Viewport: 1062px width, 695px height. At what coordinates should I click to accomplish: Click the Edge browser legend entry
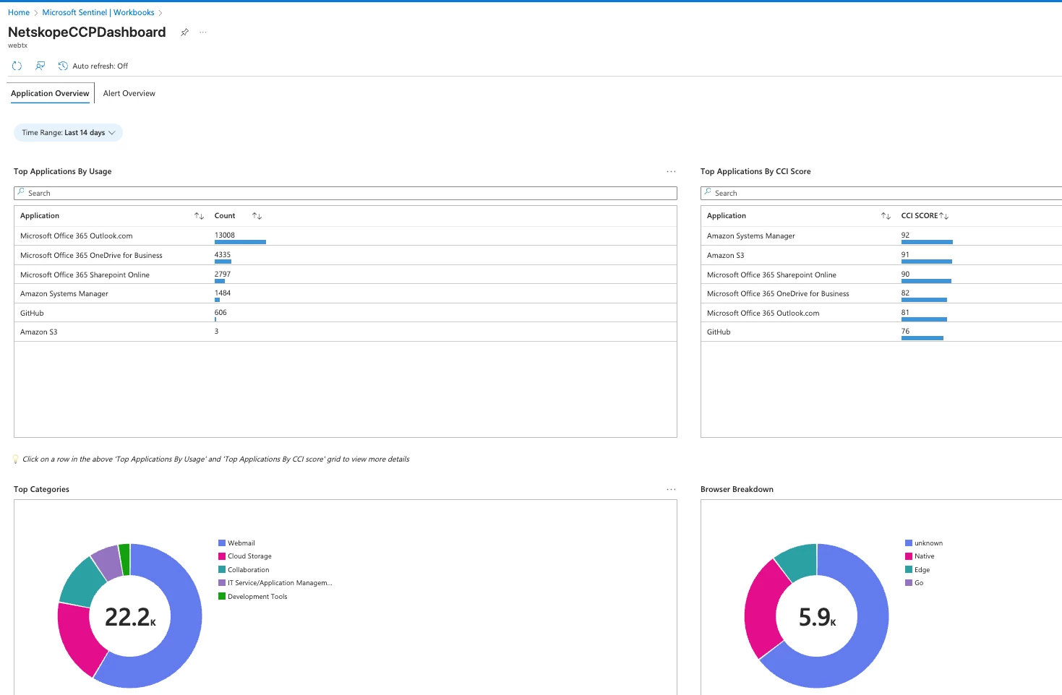click(x=917, y=569)
